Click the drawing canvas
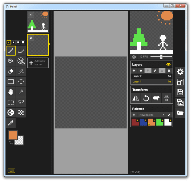 tap(91, 92)
